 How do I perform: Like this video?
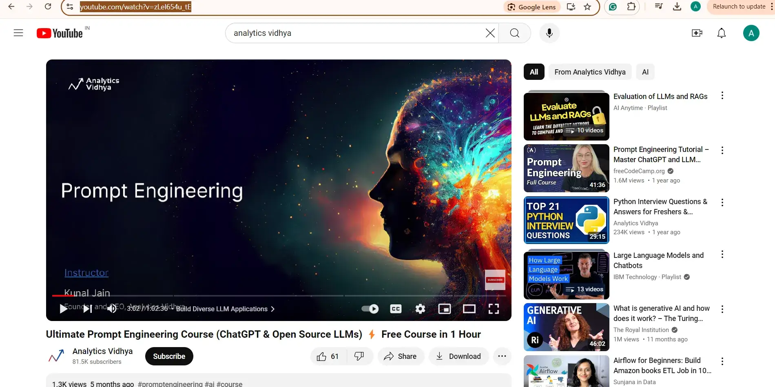328,356
